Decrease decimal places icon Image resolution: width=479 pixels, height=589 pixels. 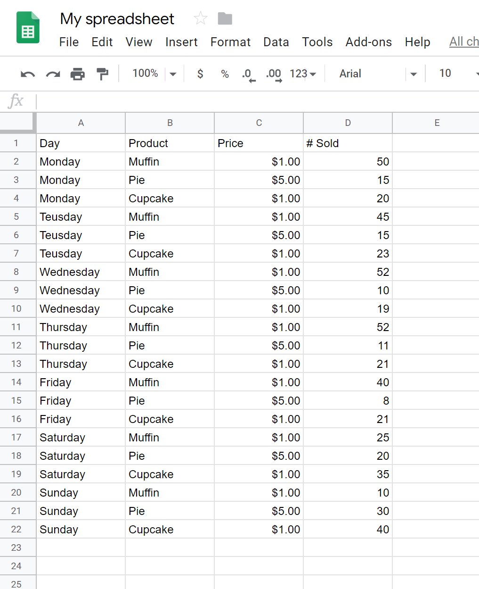coord(247,74)
